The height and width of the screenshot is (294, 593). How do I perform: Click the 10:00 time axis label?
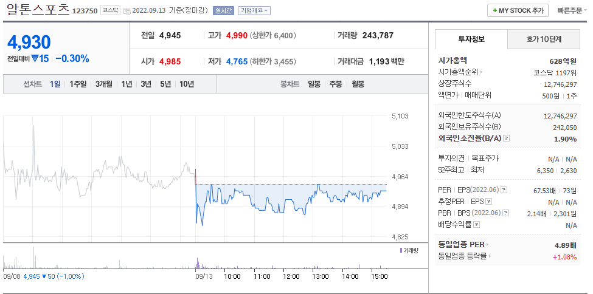coord(232,276)
